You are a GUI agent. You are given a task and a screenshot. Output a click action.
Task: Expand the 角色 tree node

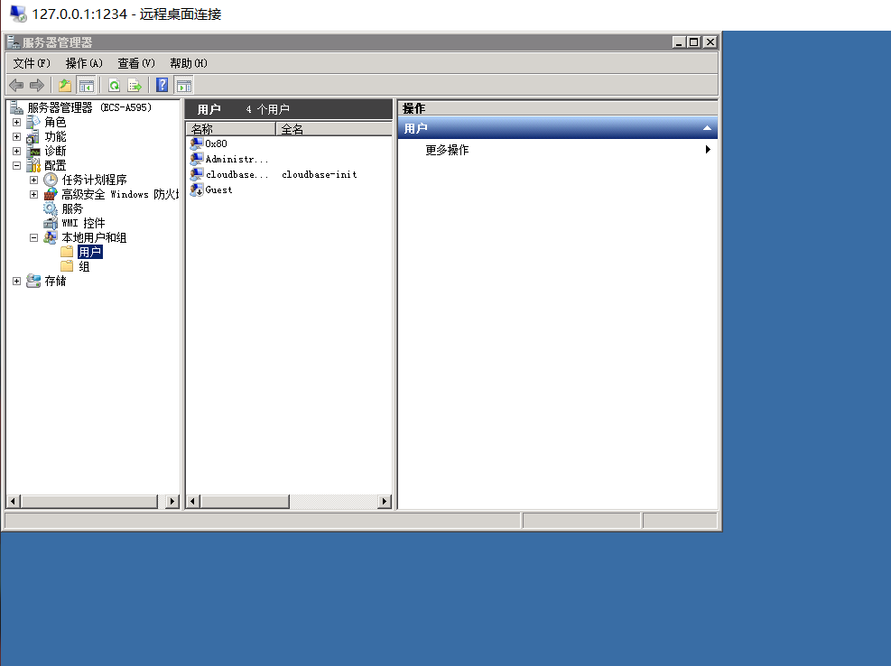pos(16,122)
